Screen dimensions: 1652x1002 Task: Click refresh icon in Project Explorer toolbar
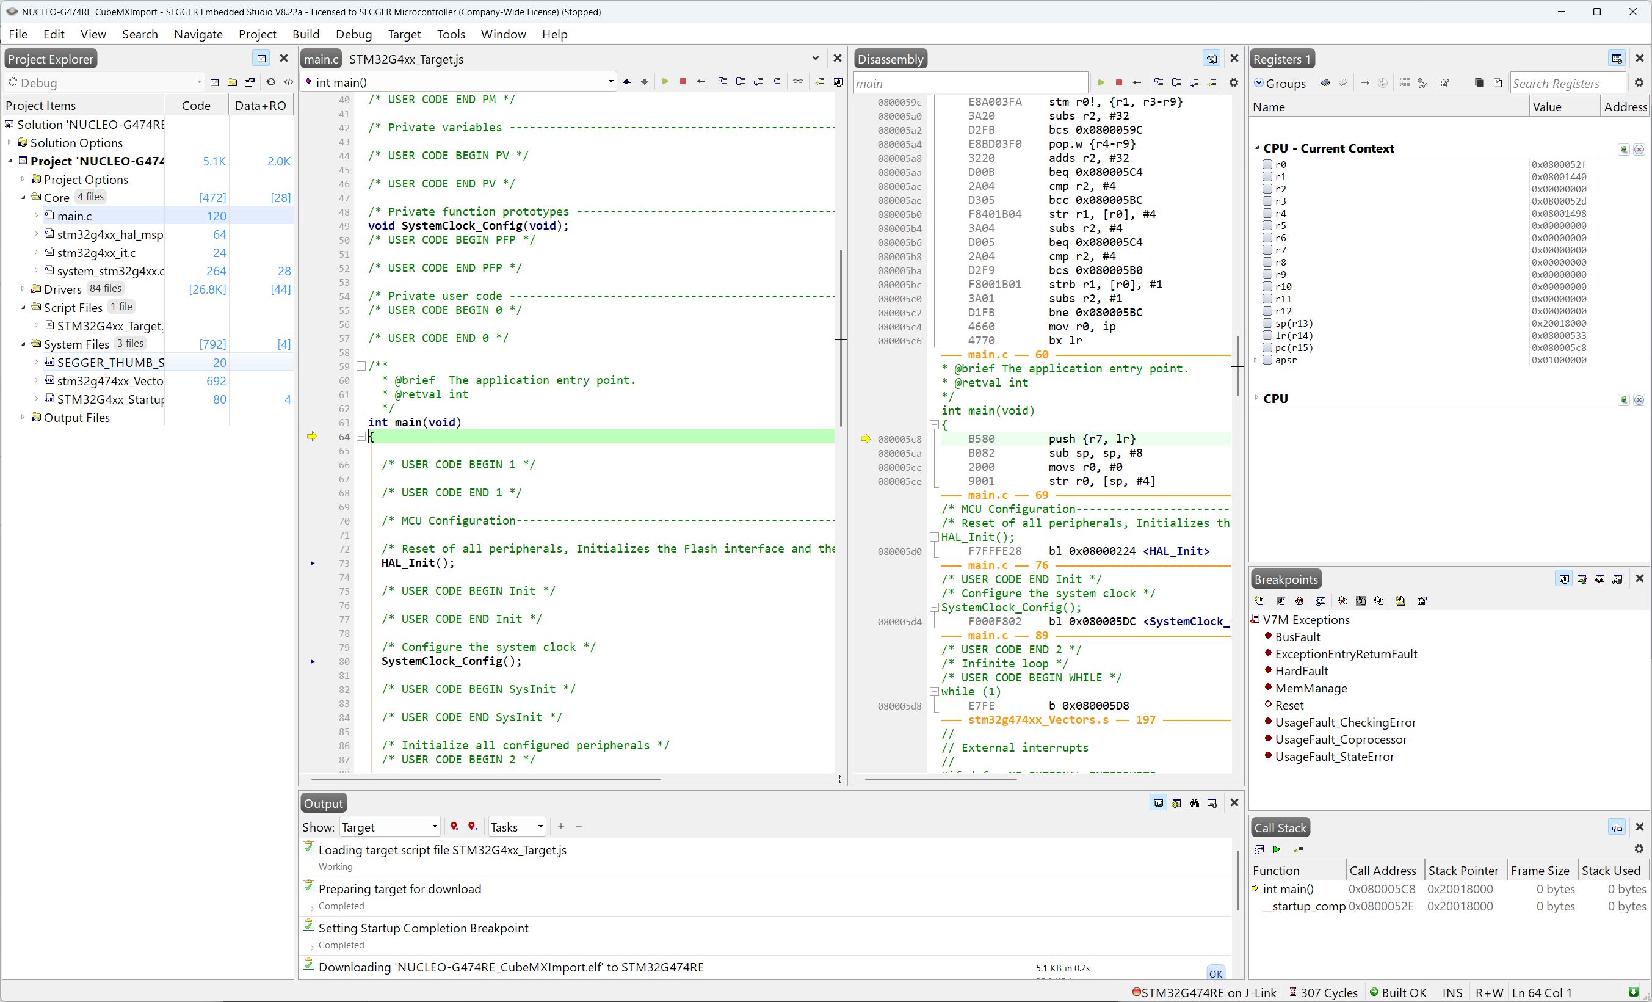(x=270, y=82)
